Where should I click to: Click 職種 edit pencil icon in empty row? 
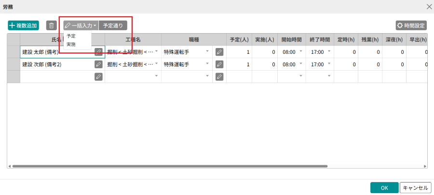tap(219, 76)
